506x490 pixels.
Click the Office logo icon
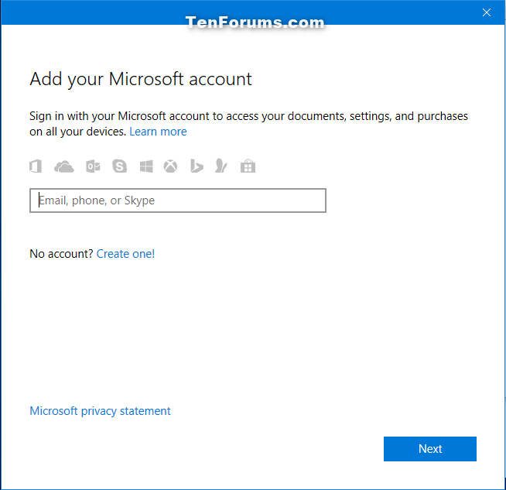point(36,166)
